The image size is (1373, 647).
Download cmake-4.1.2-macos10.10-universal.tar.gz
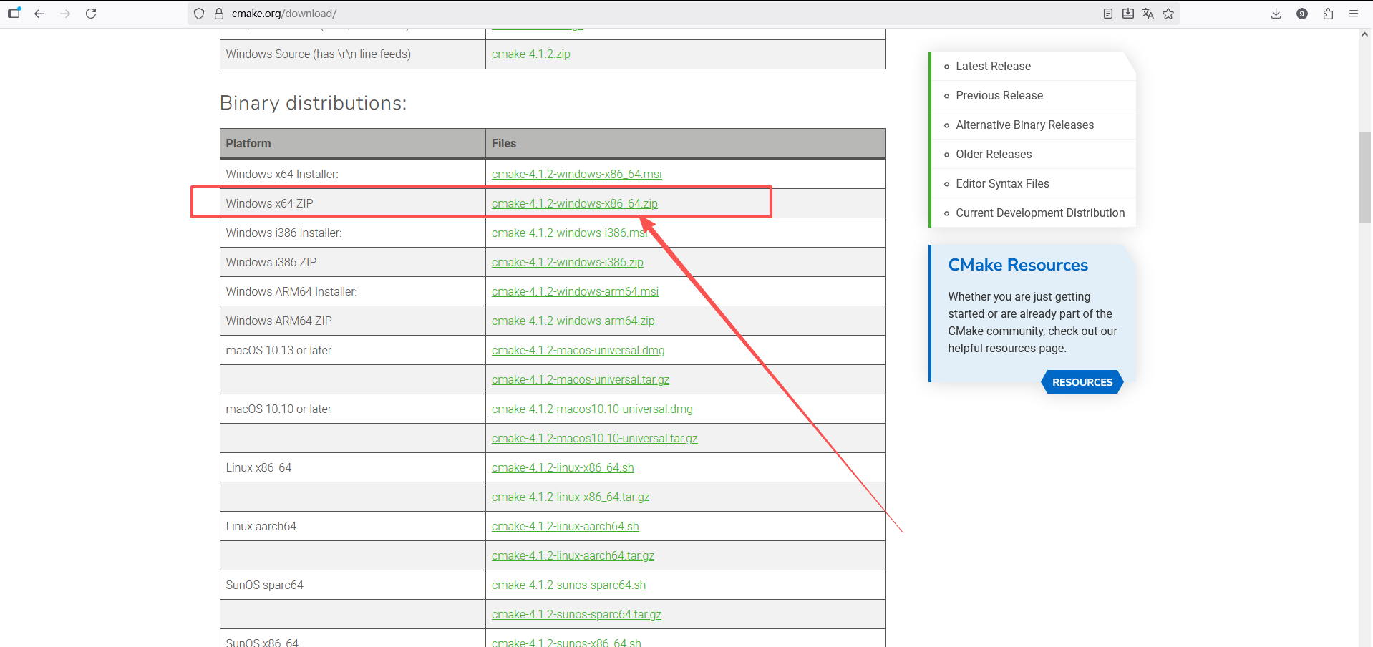coord(595,438)
